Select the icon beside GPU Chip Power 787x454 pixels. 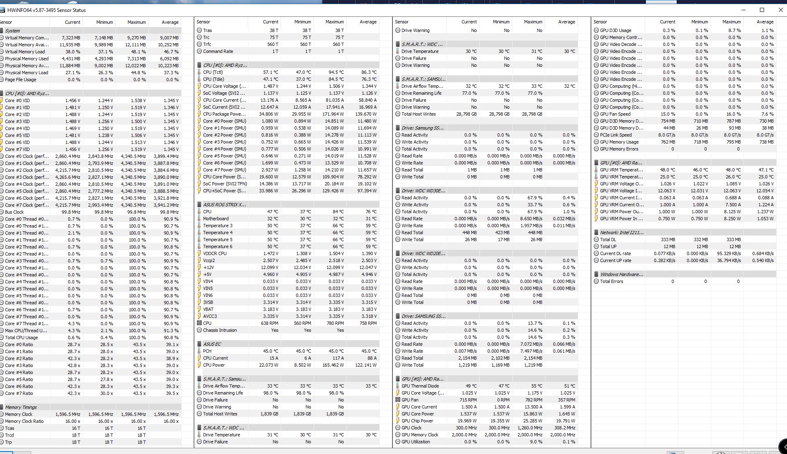[398, 421]
